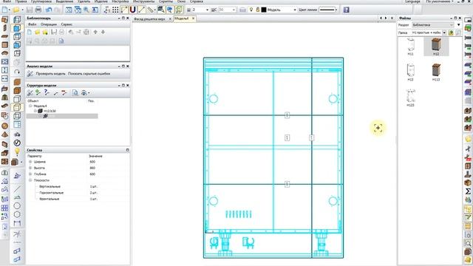Click the up arrow in Библиотекарь toolbar
473x266 pixels.
pos(95,32)
